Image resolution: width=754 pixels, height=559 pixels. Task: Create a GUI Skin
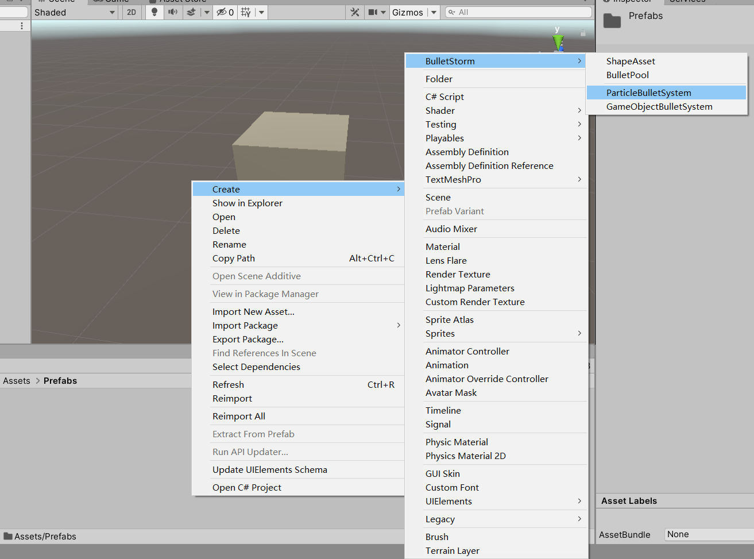pos(496,473)
